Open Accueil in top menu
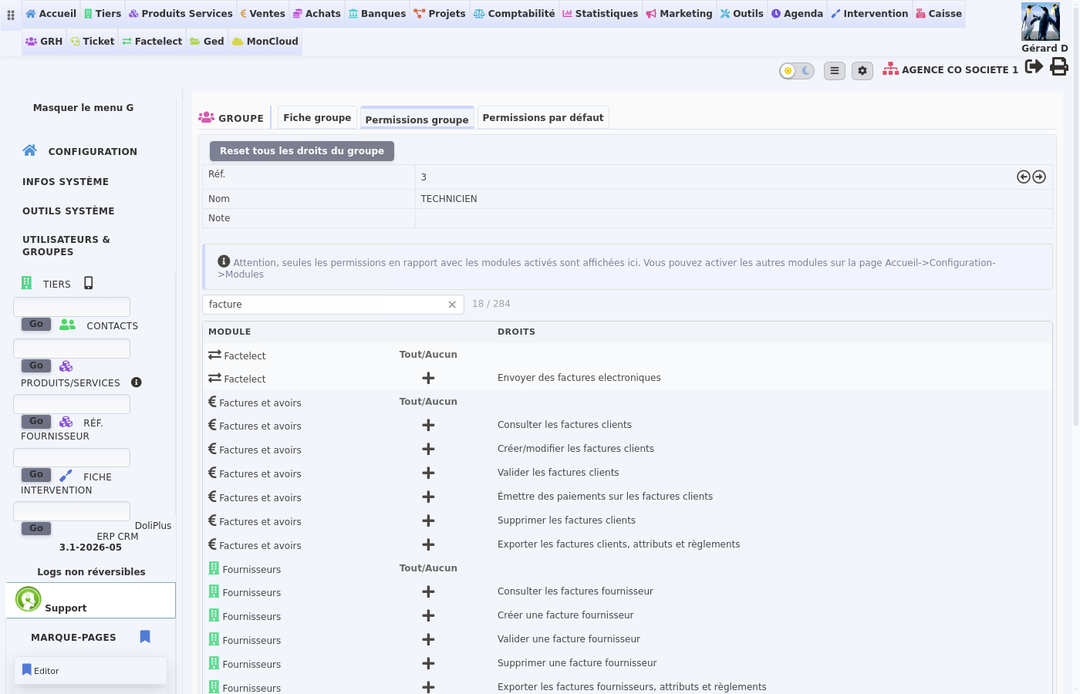Image resolution: width=1080 pixels, height=694 pixels. [x=51, y=14]
